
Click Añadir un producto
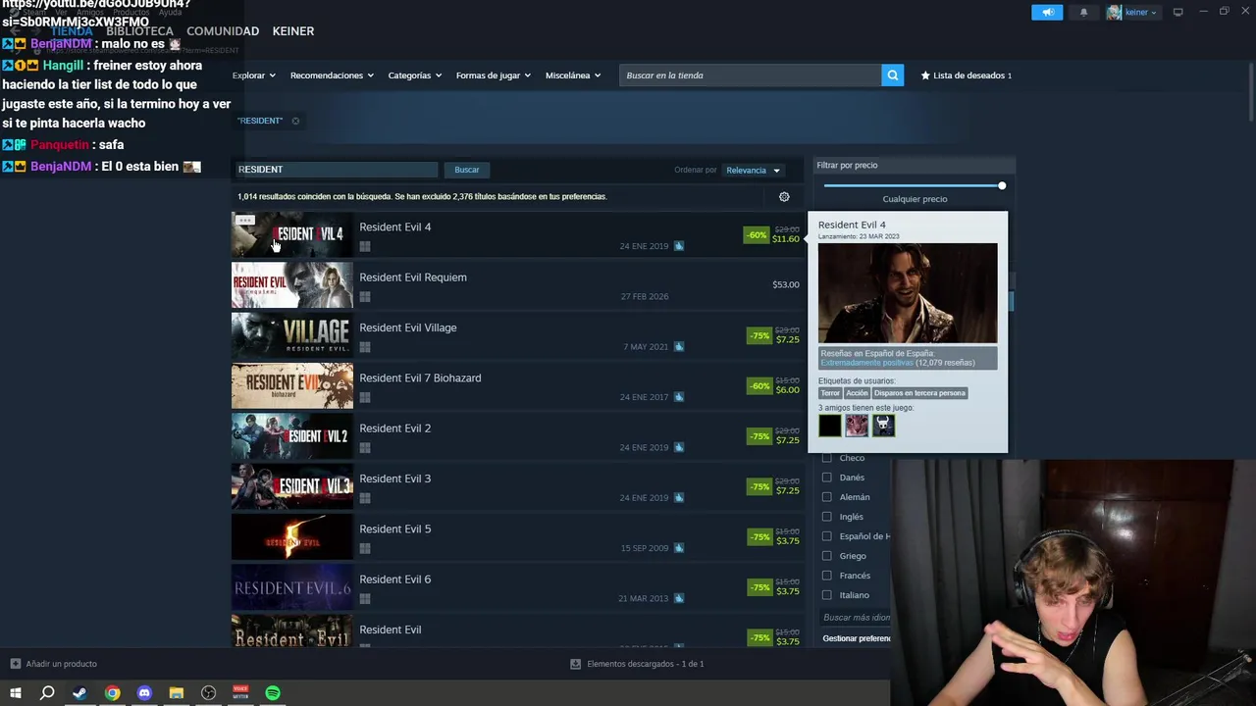54,664
